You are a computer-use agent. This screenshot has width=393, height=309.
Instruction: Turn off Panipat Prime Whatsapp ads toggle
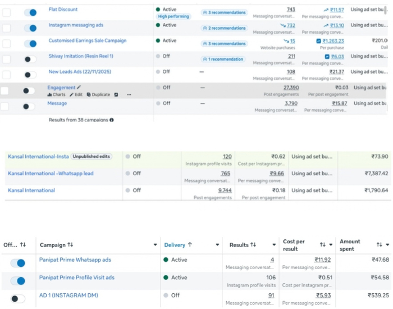(x=18, y=263)
